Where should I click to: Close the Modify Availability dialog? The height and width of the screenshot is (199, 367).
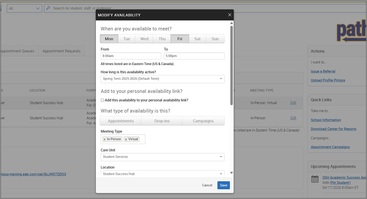230,15
